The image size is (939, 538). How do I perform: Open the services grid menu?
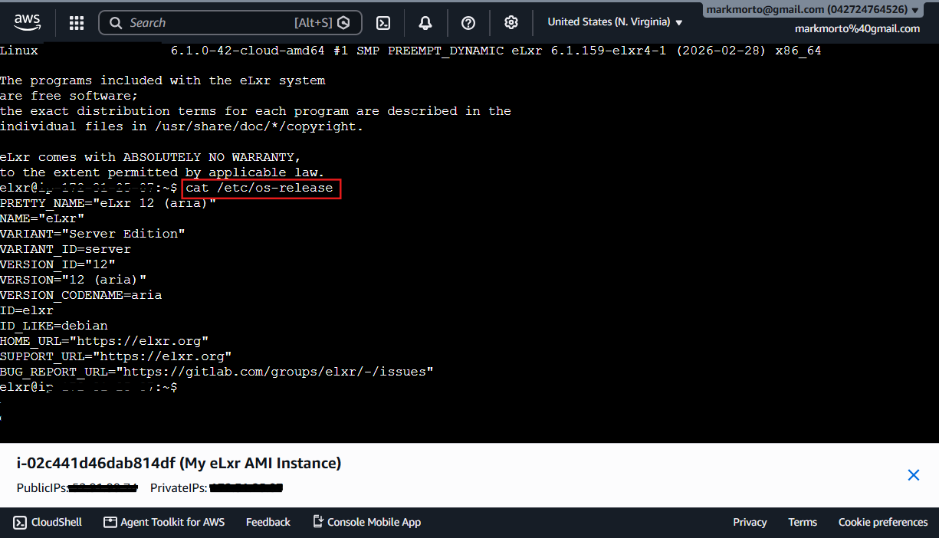[77, 23]
